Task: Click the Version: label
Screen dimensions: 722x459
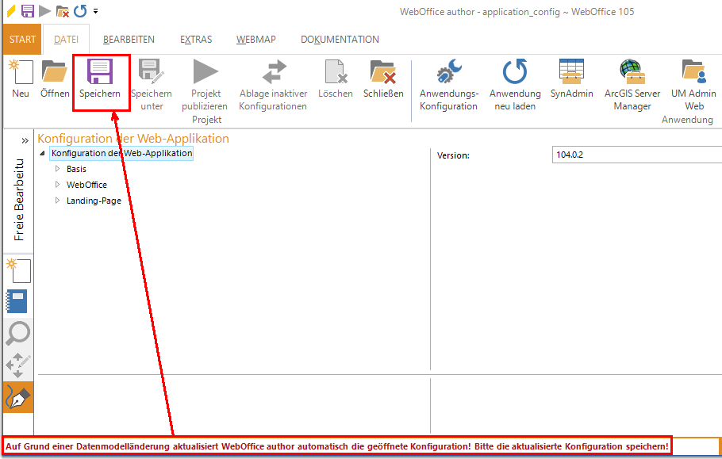Action: coord(453,155)
